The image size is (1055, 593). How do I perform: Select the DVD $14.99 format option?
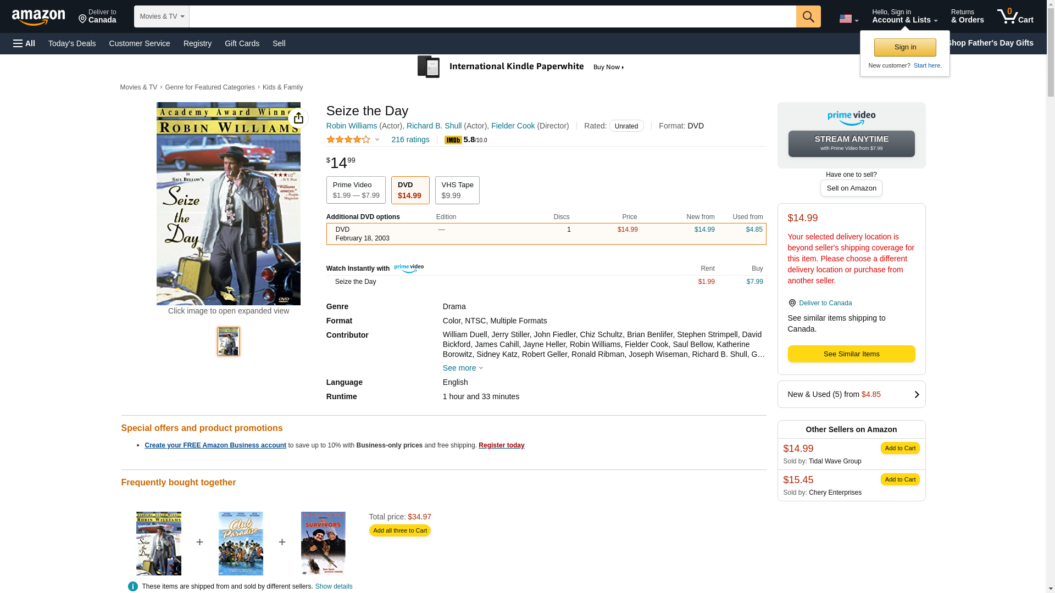[410, 190]
